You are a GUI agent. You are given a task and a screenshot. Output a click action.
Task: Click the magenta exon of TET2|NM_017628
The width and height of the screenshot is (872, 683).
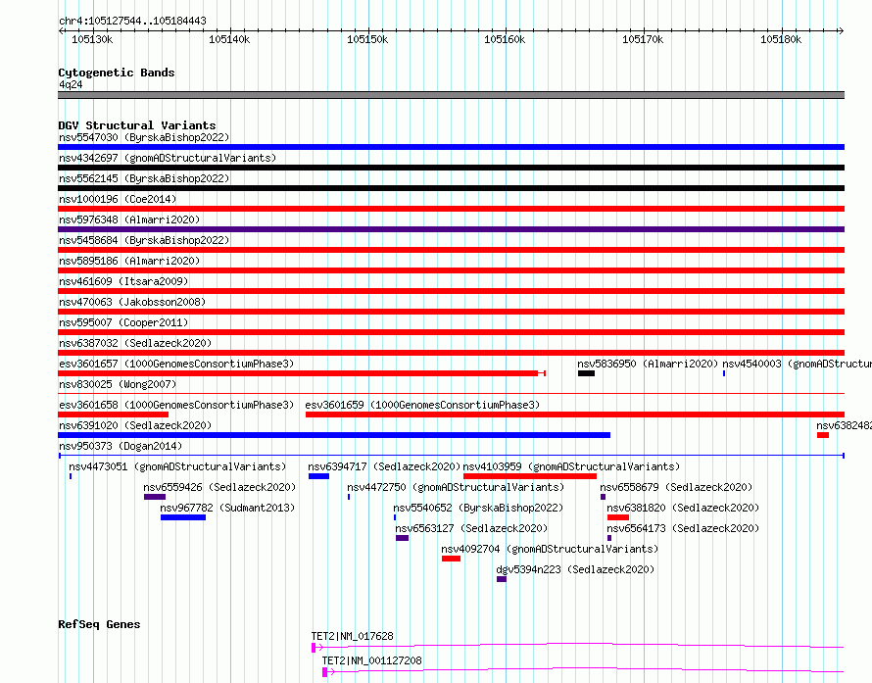(x=314, y=648)
